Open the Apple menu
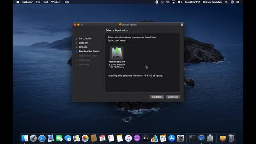 (x=18, y=2)
